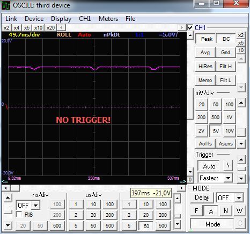Screen dimensions: 250x234
Task: Toggle DC coupling button
Action: coord(226,39)
